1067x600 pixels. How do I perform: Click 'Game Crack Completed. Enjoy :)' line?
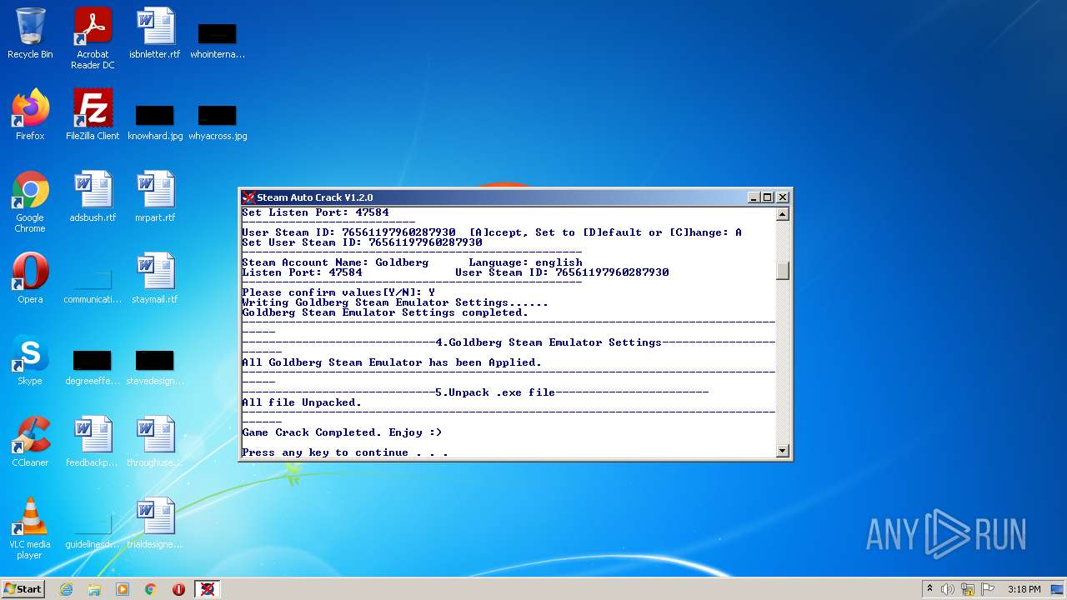[x=342, y=432]
